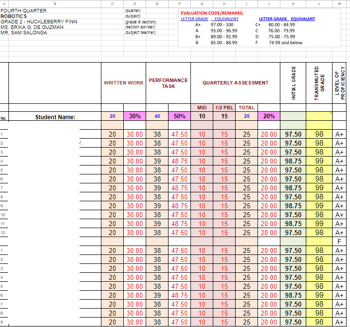Image resolution: width=350 pixels, height=327 pixels.
Task: Select column header I
Action: click(247, 4)
